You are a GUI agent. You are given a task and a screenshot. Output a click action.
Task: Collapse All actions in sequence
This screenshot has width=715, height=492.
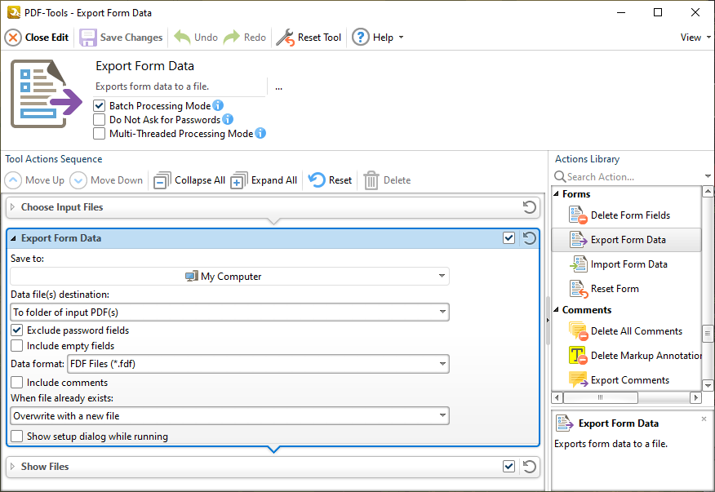click(x=189, y=180)
